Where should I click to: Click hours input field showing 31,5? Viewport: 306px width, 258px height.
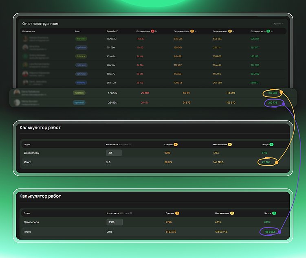114,153
